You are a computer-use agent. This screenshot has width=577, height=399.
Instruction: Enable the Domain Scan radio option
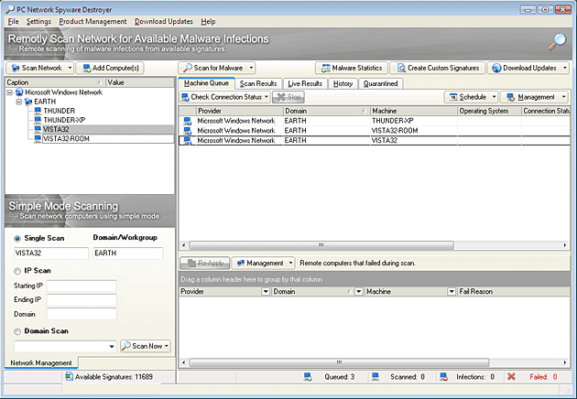tap(17, 331)
